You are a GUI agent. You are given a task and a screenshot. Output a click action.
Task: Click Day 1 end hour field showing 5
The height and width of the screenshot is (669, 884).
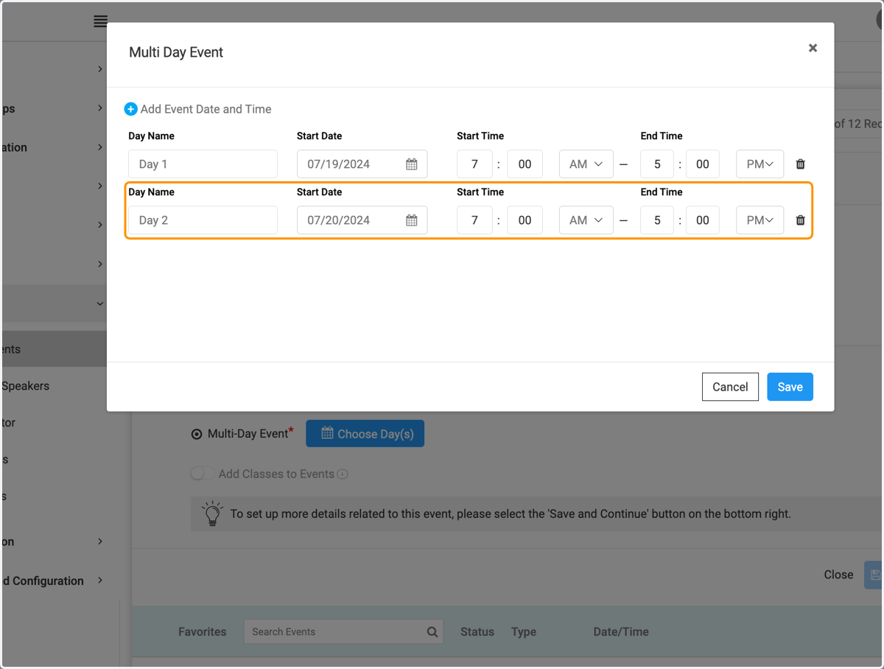click(657, 164)
